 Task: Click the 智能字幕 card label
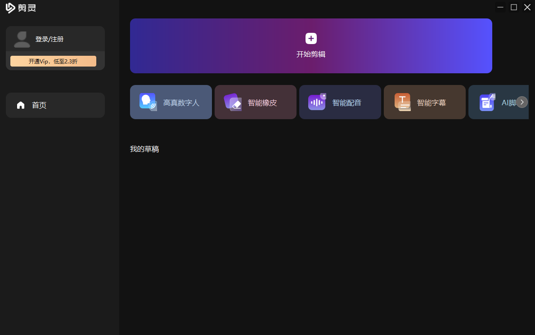pyautogui.click(x=431, y=103)
